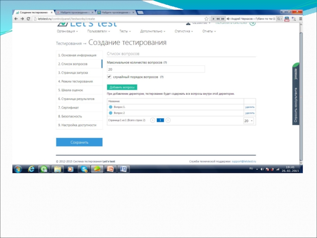
Task: Select the round icon next to Вопрос 2
Action: [111, 113]
